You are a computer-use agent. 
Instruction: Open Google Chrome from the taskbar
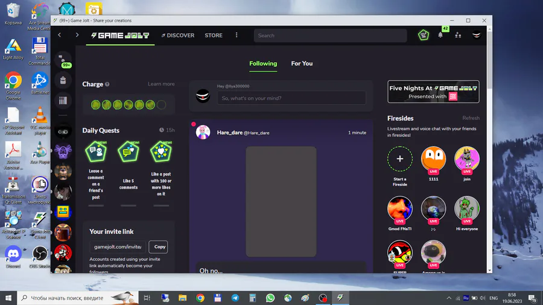(200, 298)
